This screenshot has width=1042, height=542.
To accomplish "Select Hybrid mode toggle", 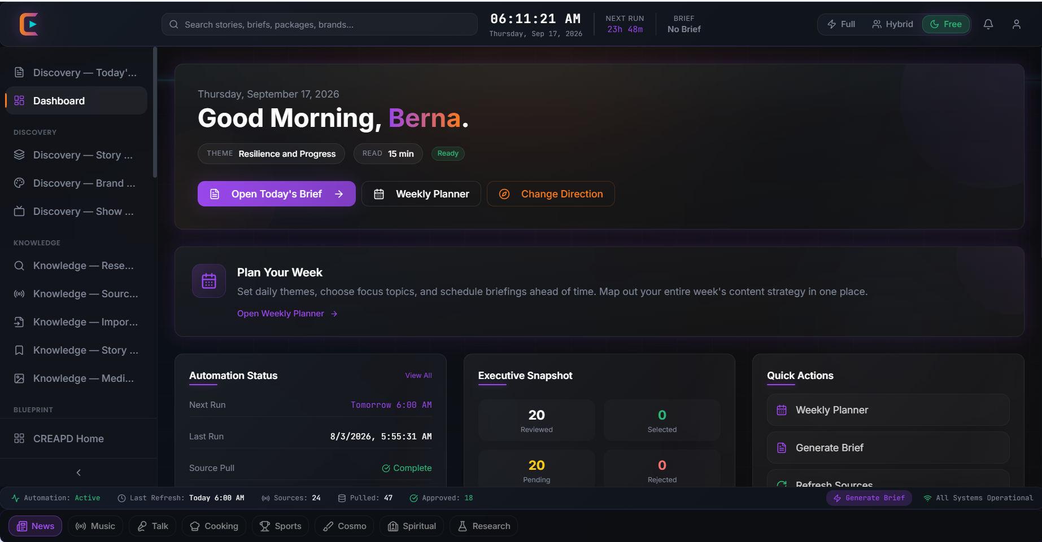I will click(x=892, y=24).
